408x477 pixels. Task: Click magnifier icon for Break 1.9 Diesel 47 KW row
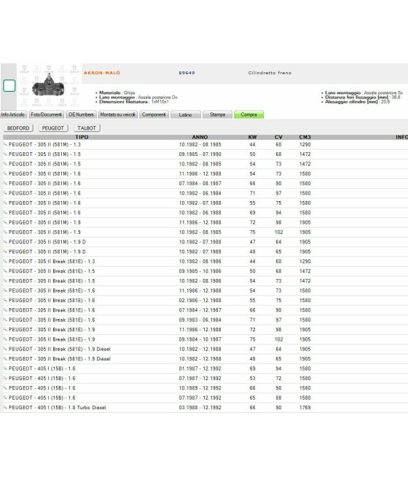[5, 349]
